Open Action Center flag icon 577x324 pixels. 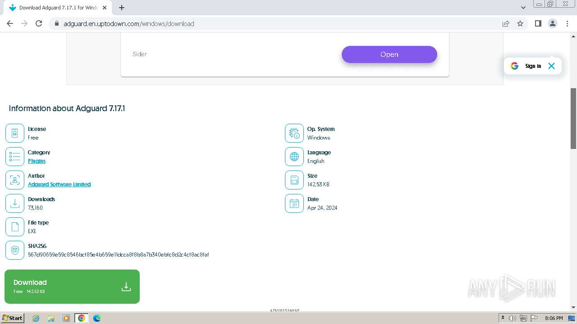click(x=534, y=318)
